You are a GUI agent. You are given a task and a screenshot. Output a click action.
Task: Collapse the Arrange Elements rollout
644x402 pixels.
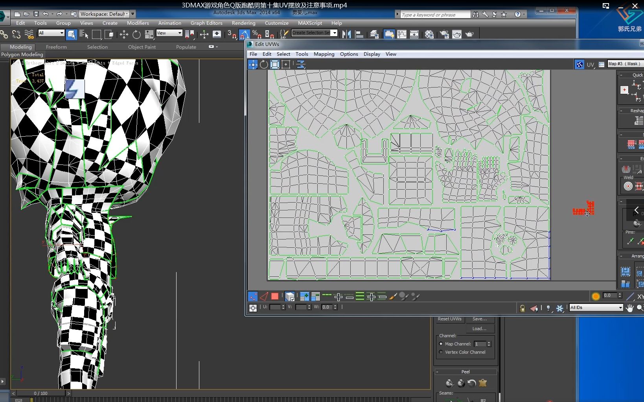click(x=631, y=256)
